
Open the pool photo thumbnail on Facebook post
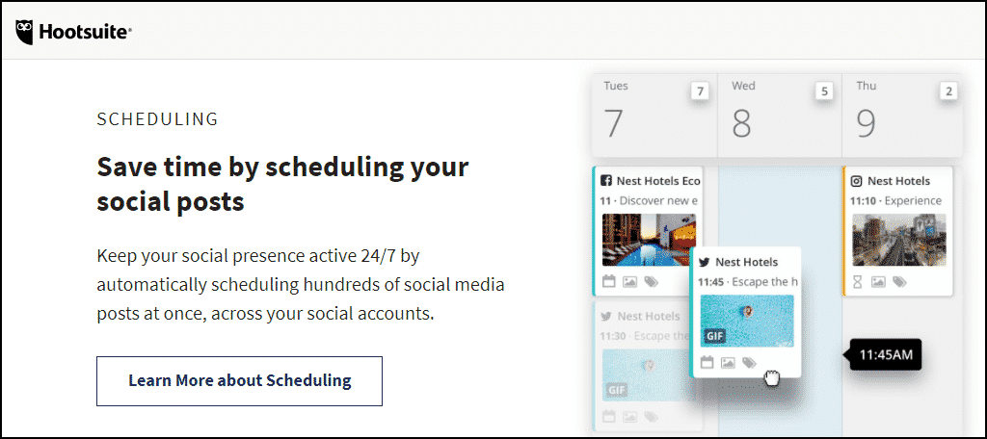650,240
